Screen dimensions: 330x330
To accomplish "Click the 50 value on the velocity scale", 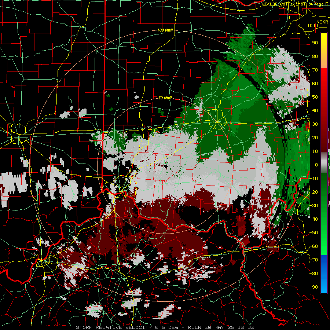I will coord(315,97).
